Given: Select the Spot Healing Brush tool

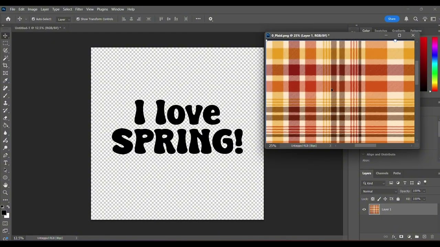Looking at the screenshot, I should click(5, 88).
